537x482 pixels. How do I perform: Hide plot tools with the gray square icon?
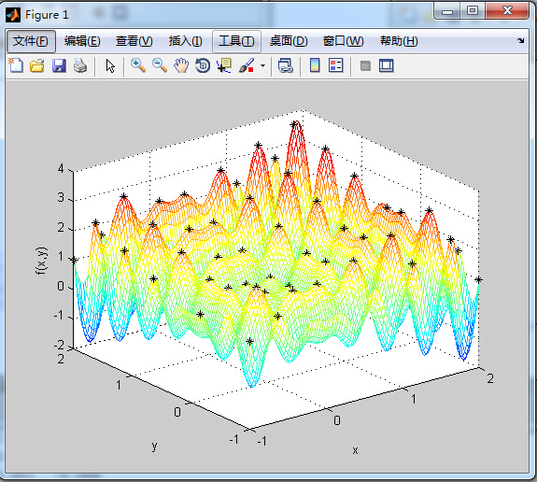365,65
